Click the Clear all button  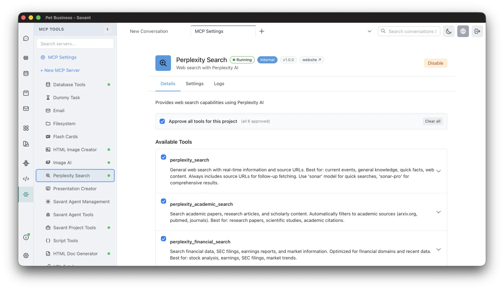pos(433,121)
